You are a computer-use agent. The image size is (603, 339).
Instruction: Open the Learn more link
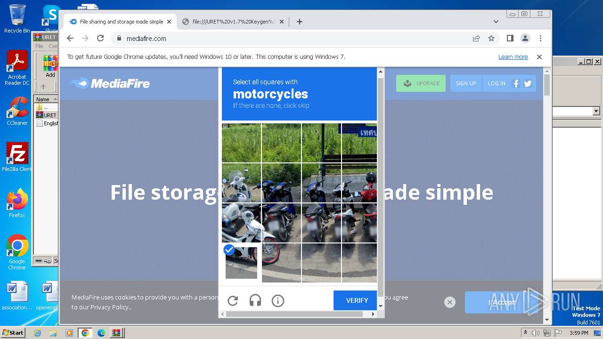(513, 57)
